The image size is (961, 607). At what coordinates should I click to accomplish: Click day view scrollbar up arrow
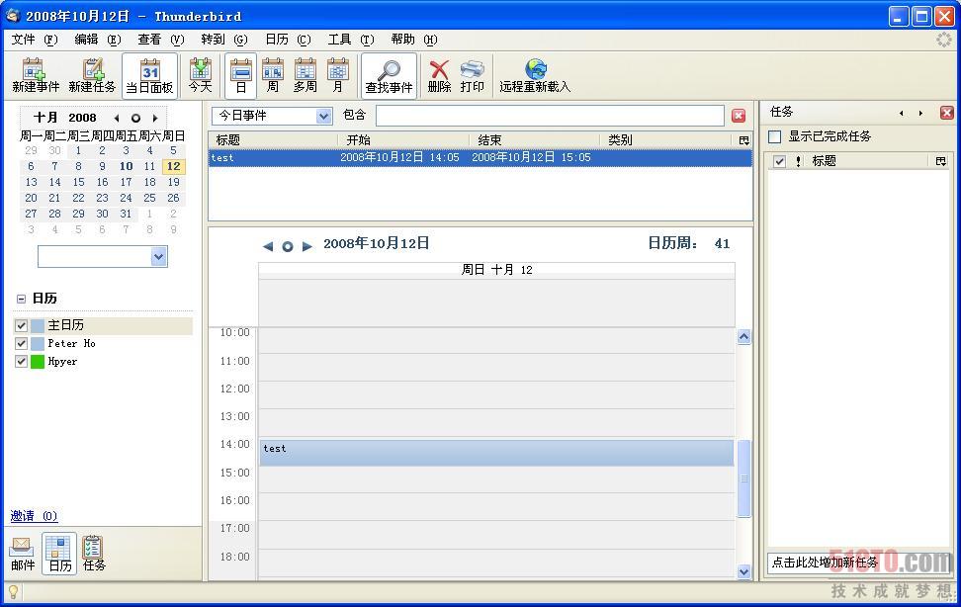(744, 336)
